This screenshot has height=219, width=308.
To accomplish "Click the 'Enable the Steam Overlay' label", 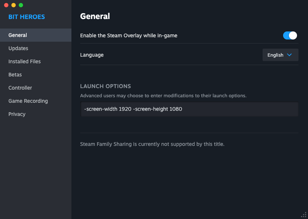I will (x=129, y=35).
